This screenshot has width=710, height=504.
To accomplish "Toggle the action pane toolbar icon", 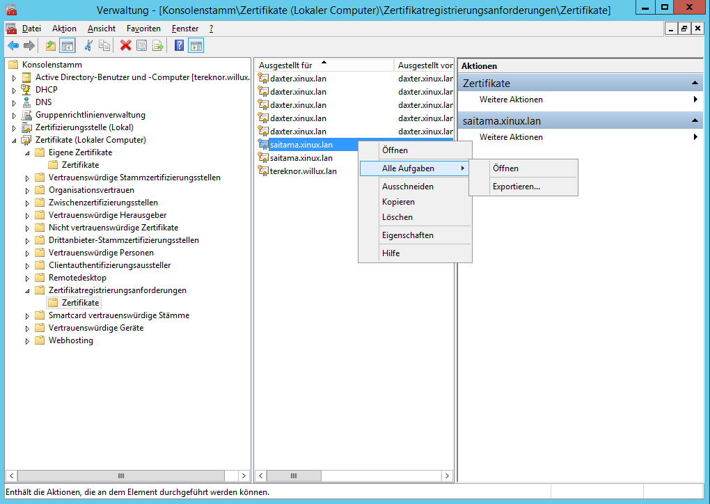I will click(196, 46).
